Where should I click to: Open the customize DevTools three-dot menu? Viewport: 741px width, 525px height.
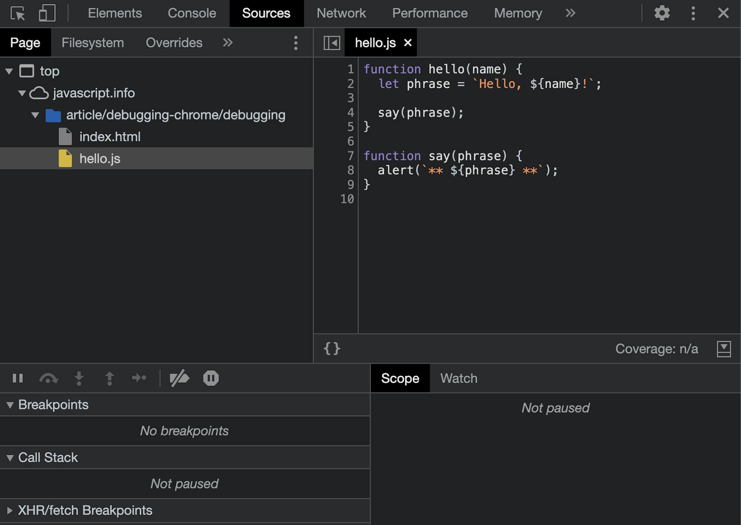[693, 13]
